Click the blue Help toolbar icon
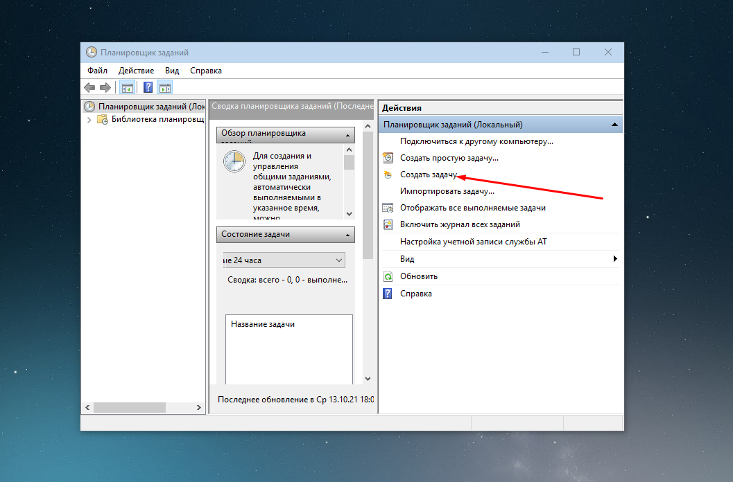The width and height of the screenshot is (733, 482). [x=148, y=87]
